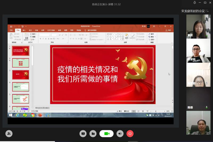Switch to the 切换 ribbon tab

(x=36, y=30)
